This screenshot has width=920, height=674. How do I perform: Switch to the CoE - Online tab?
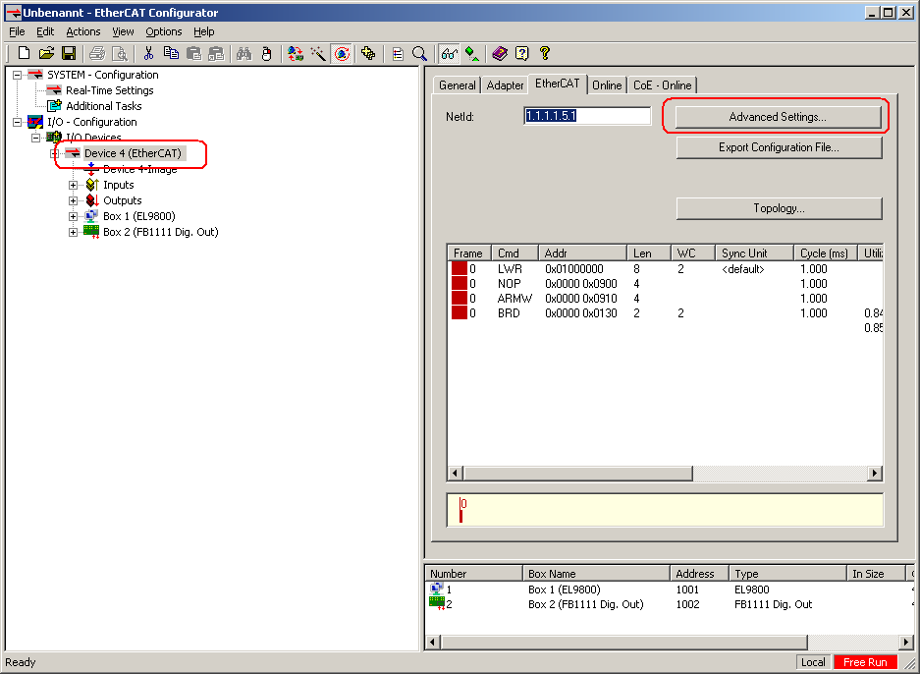point(662,85)
